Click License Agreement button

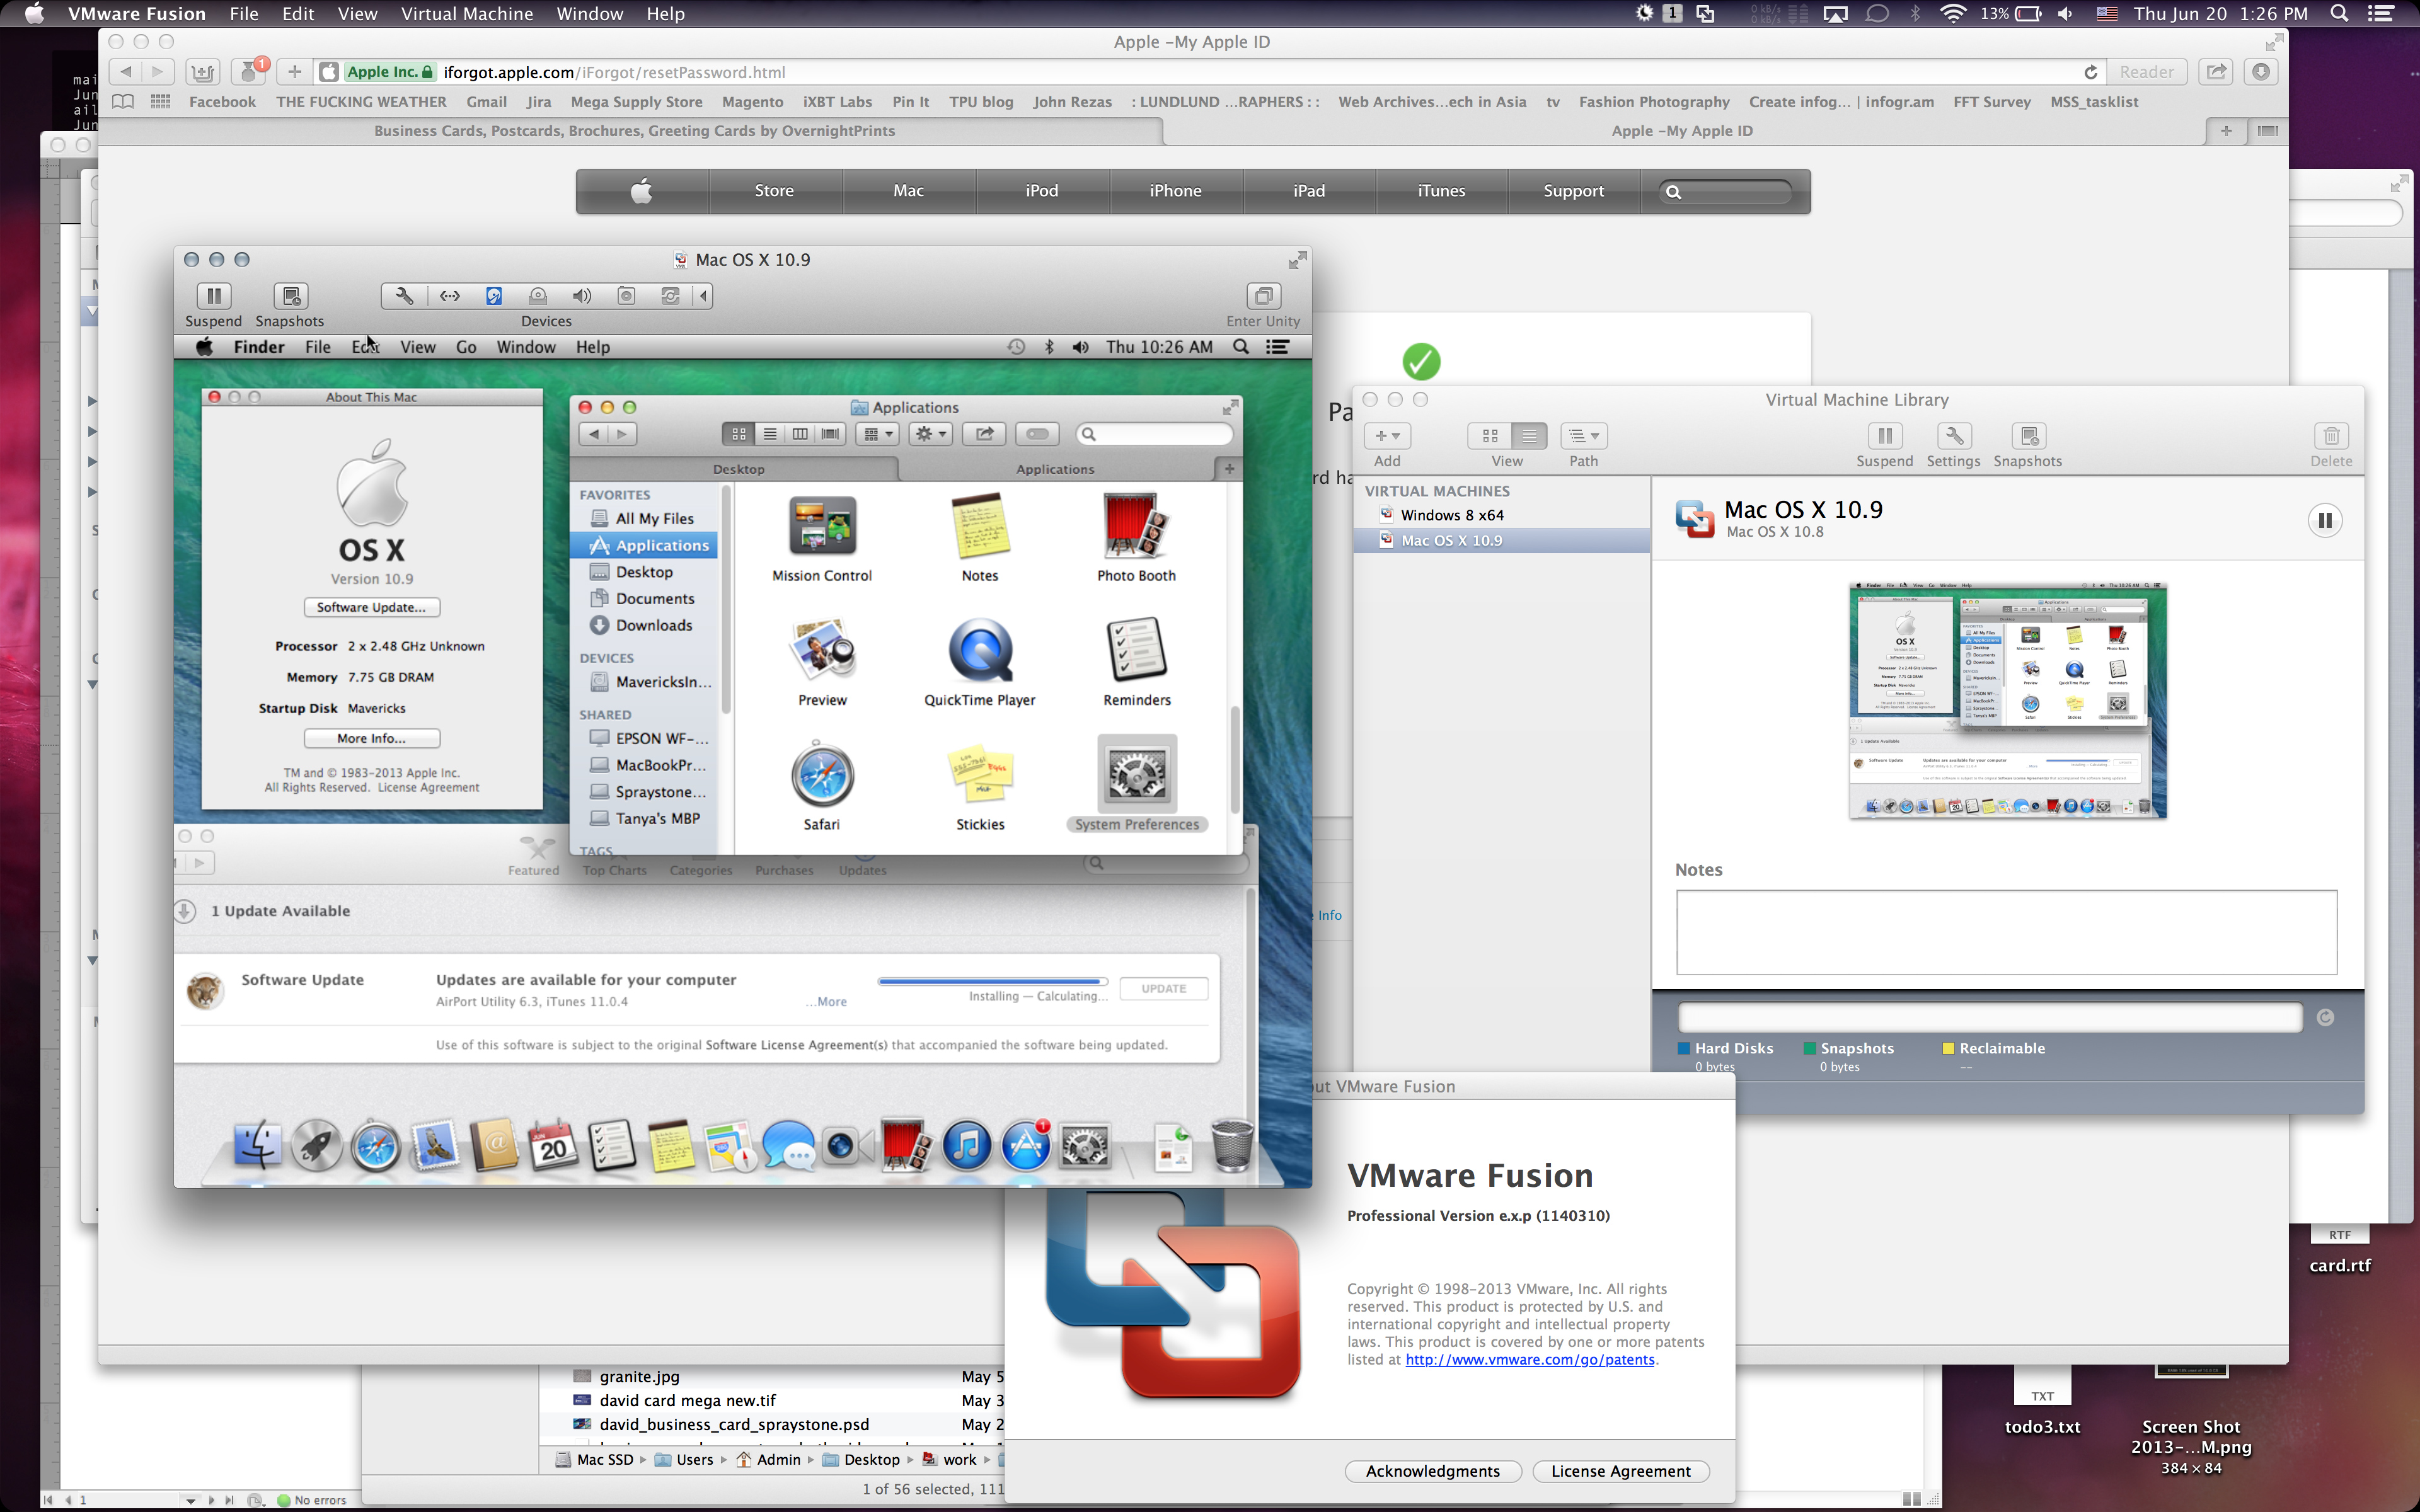(1620, 1471)
